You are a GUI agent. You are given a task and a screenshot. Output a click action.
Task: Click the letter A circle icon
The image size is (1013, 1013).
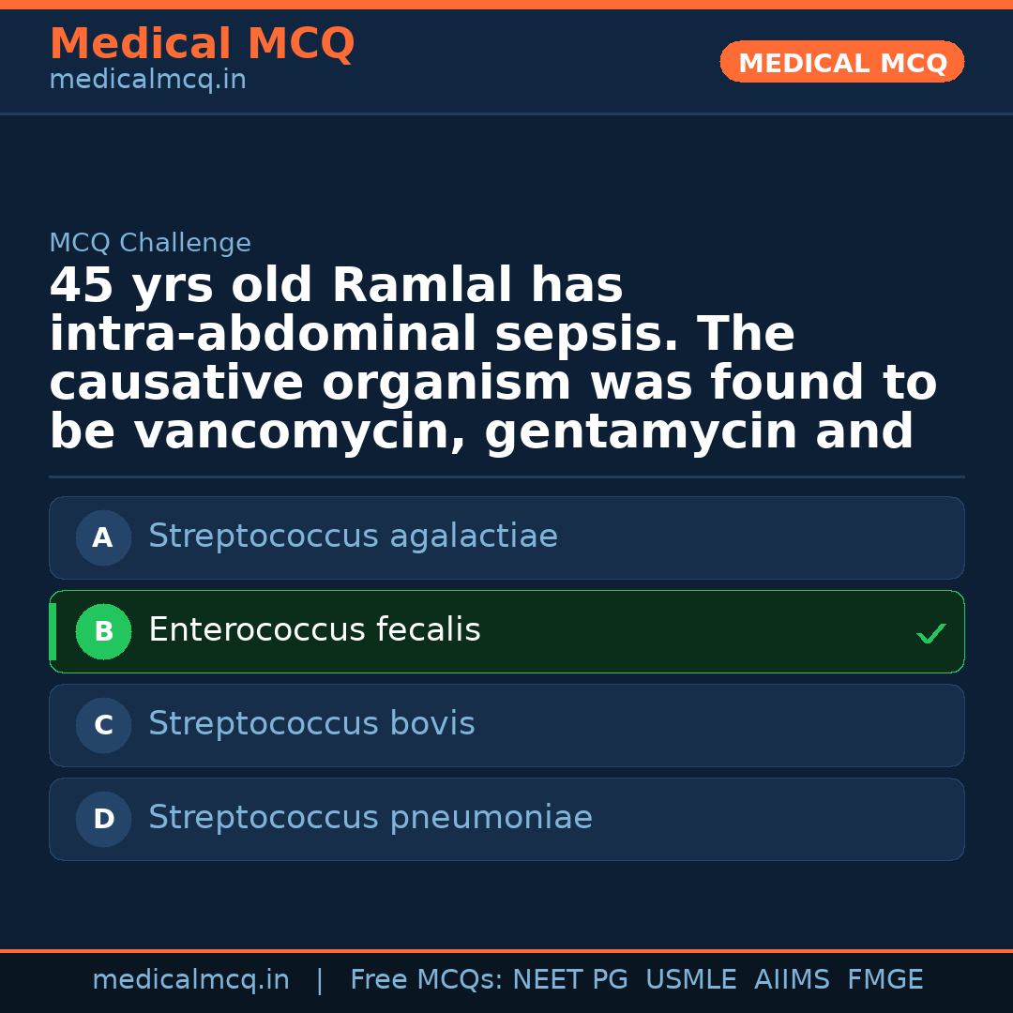pyautogui.click(x=103, y=538)
